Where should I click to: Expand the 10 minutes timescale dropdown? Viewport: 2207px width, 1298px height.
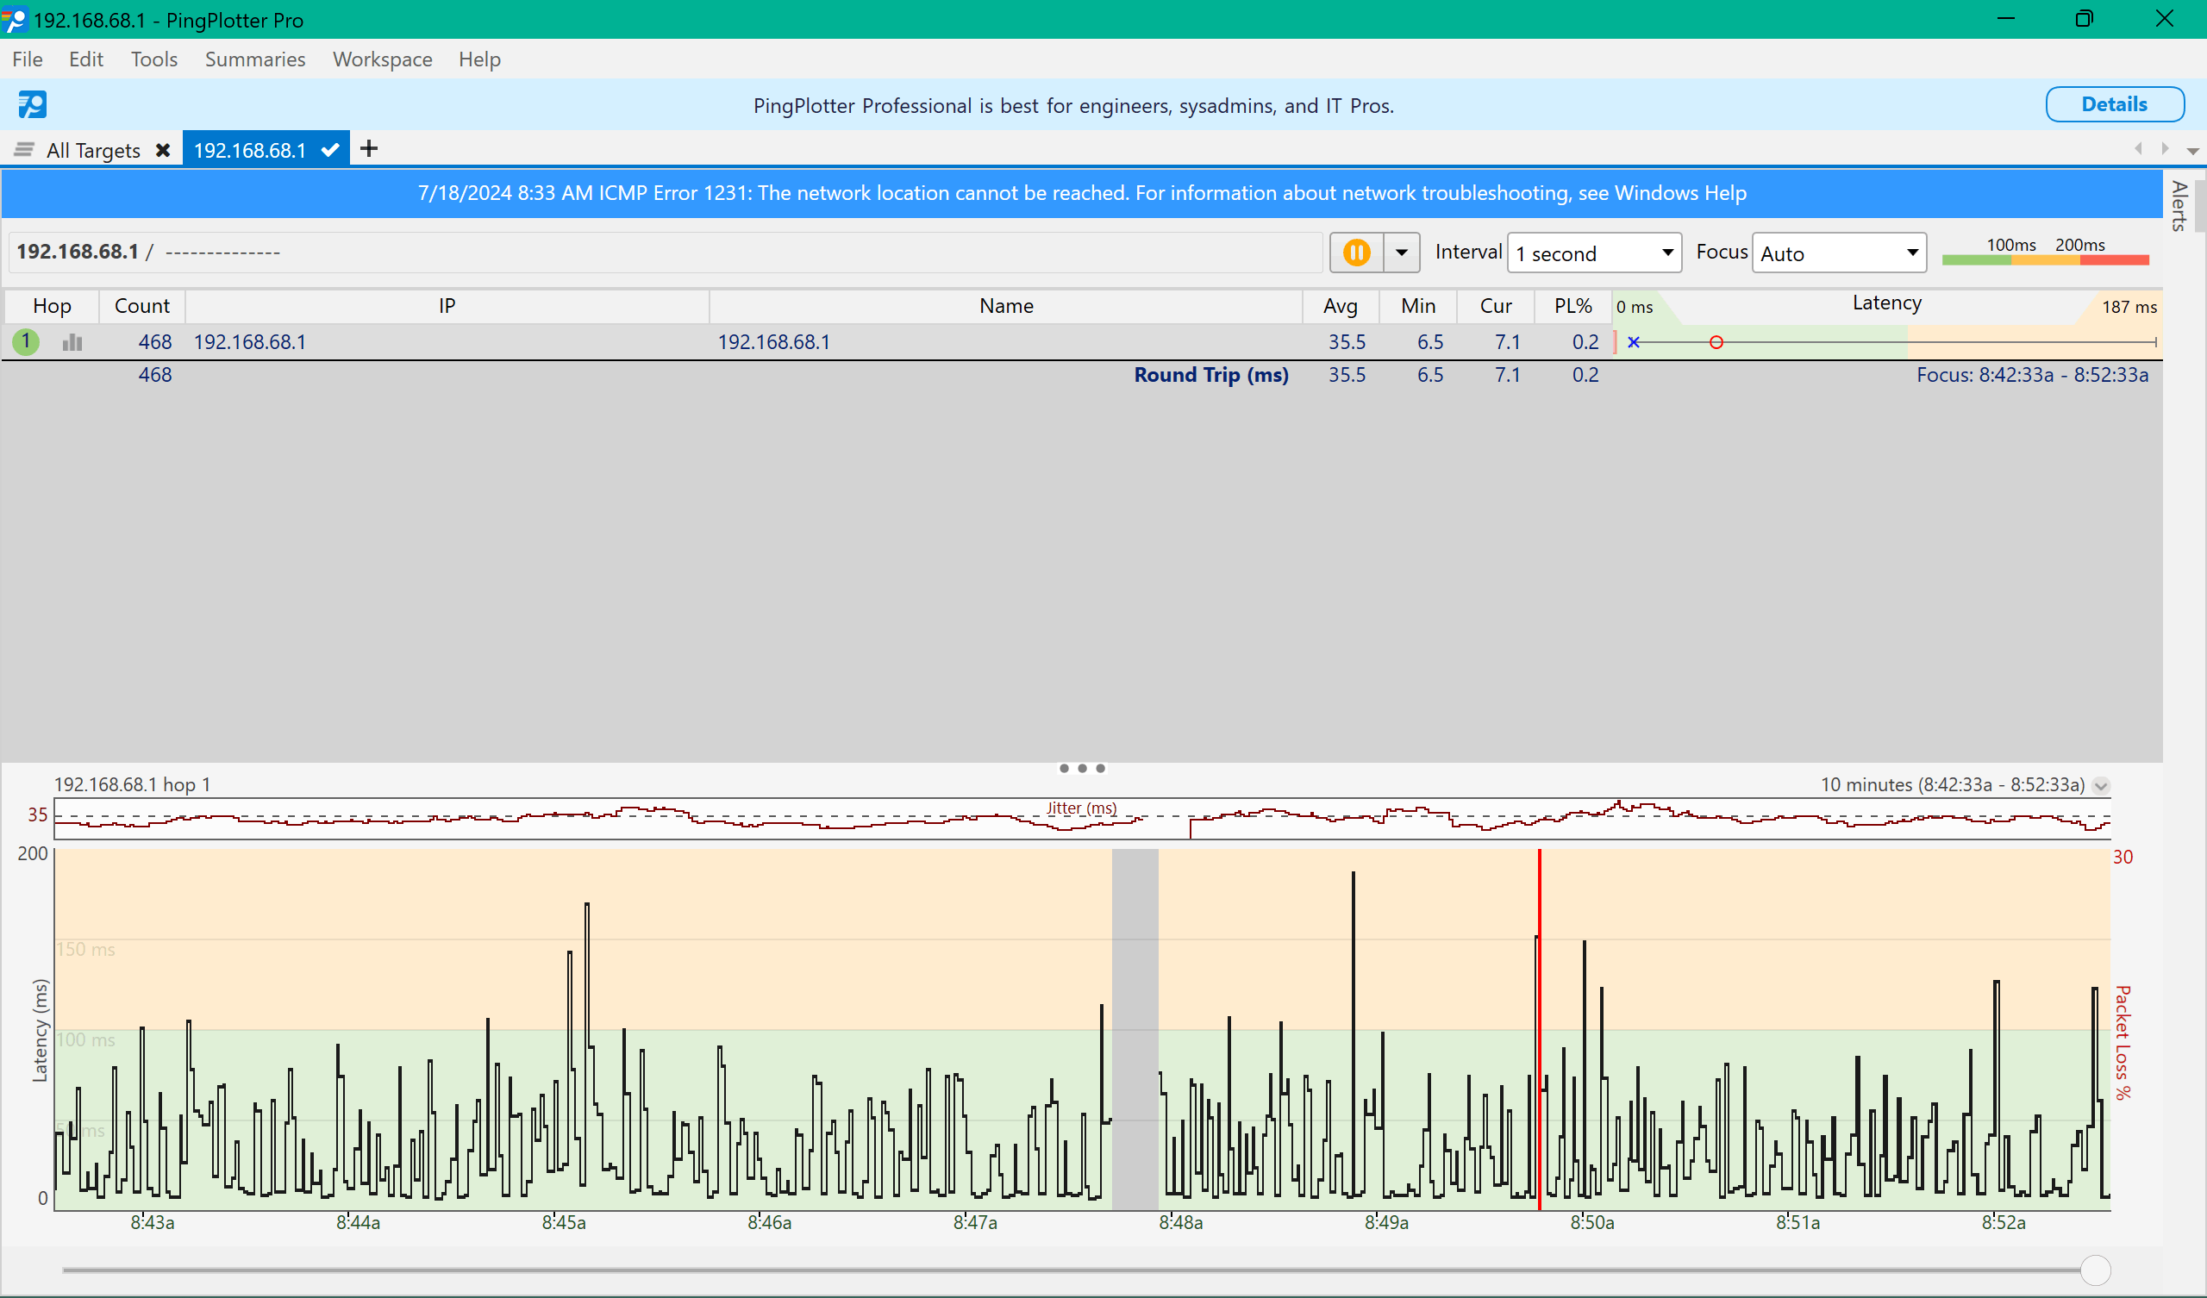coord(2101,785)
